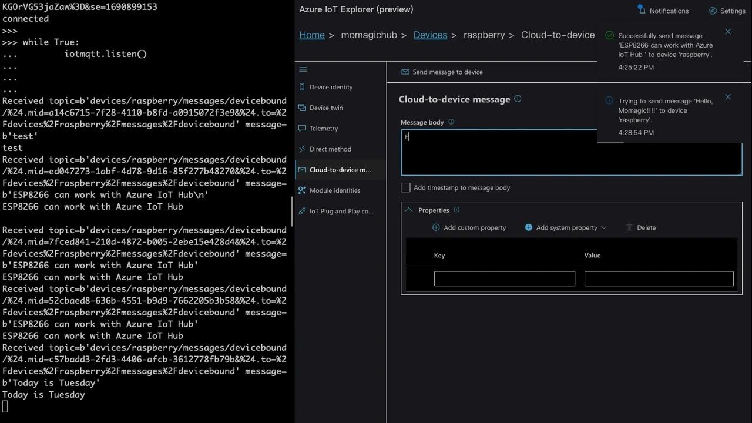
Task: Click the trash icon for Delete
Action: pos(630,227)
